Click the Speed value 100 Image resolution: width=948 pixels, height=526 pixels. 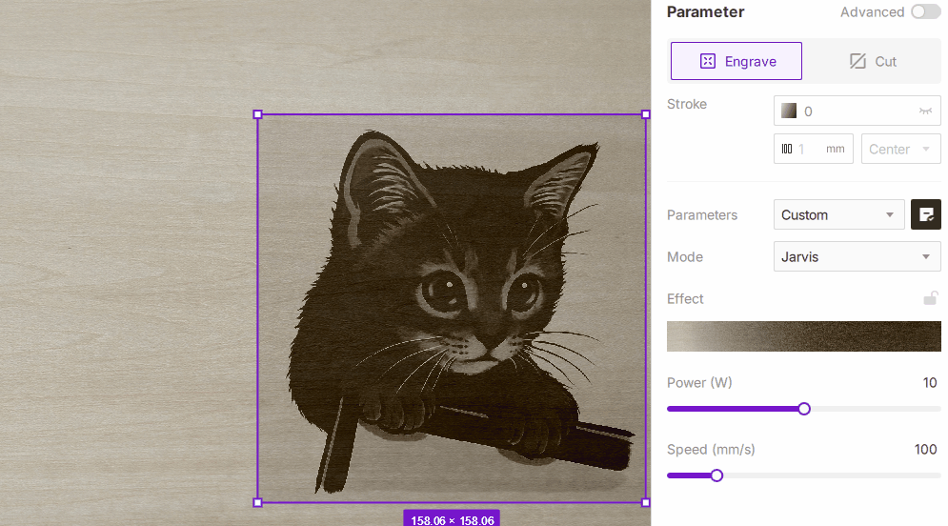point(925,450)
